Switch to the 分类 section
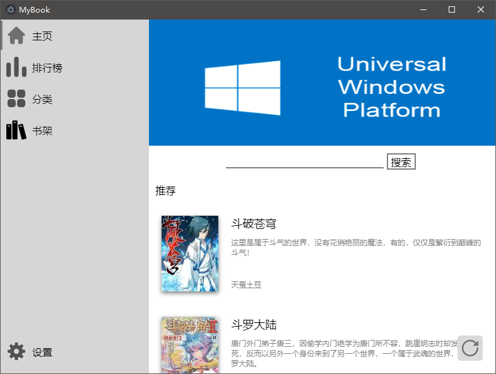Screen dimensions: 496x374 click(74, 98)
